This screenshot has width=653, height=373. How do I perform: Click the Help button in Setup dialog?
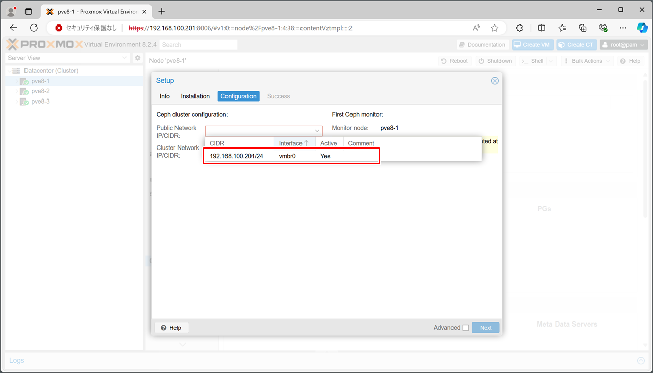pos(171,328)
